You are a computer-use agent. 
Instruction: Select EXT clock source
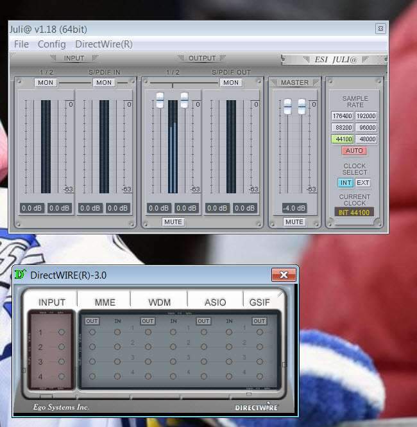pos(363,183)
